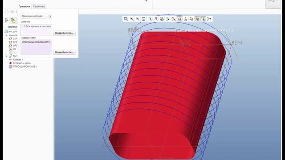Expand the Аннота tree node
The image size is (285, 160).
(x=7, y=35)
